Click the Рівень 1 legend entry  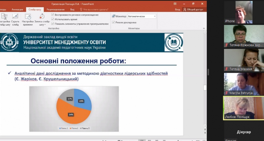64,128
